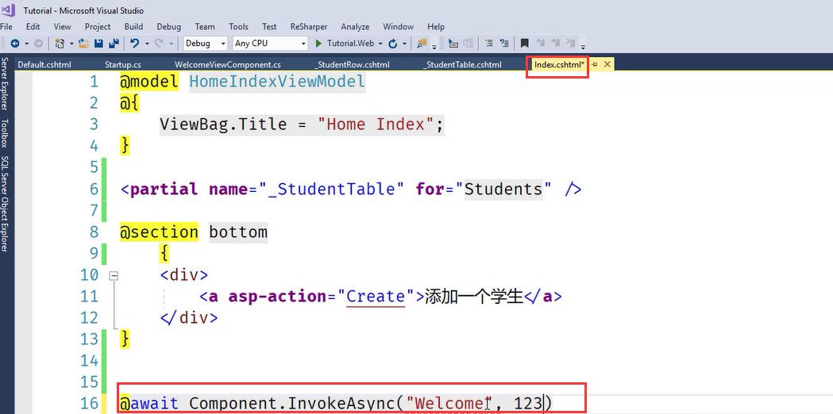
Task: Start debugging with the green play icon
Action: (x=318, y=44)
